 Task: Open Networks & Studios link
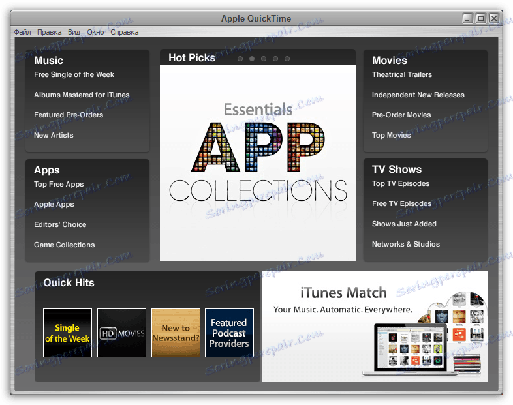(x=406, y=244)
